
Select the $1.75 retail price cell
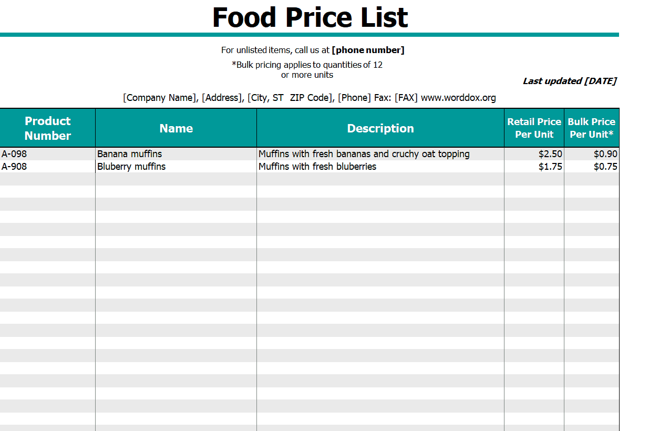(534, 167)
